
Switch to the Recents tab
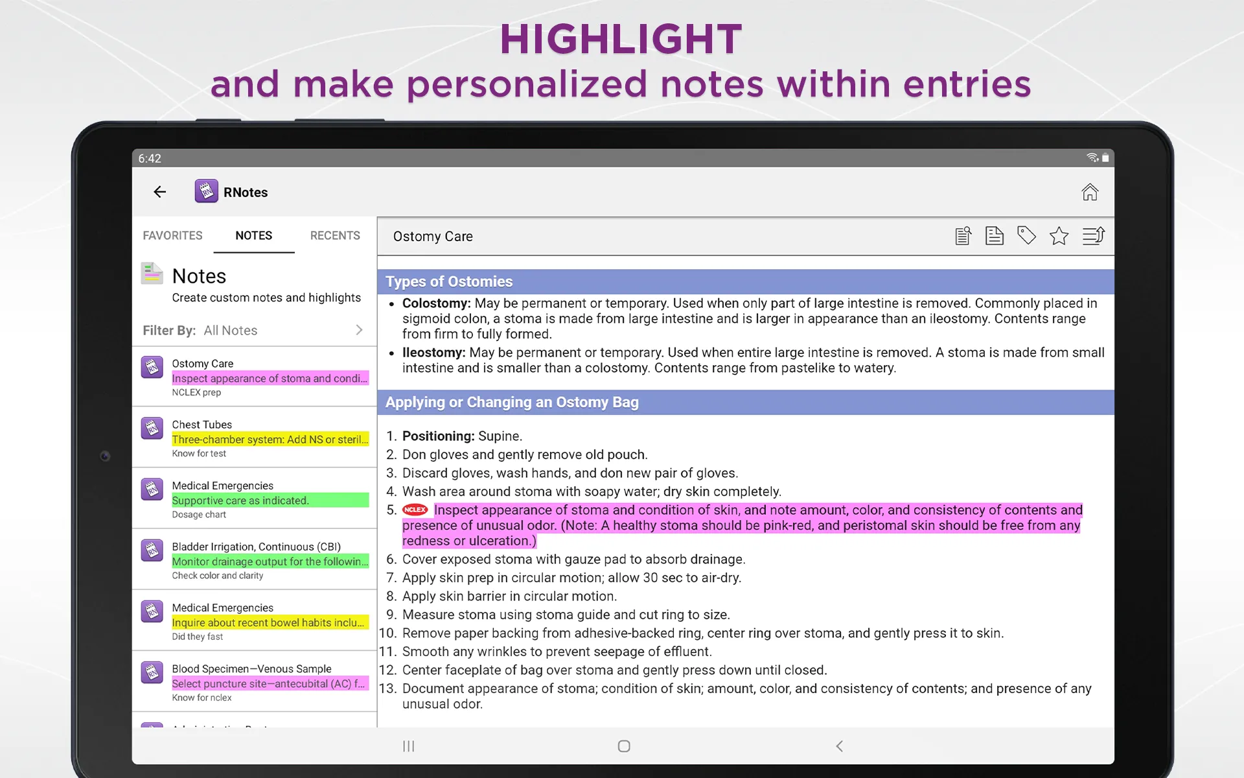point(335,235)
